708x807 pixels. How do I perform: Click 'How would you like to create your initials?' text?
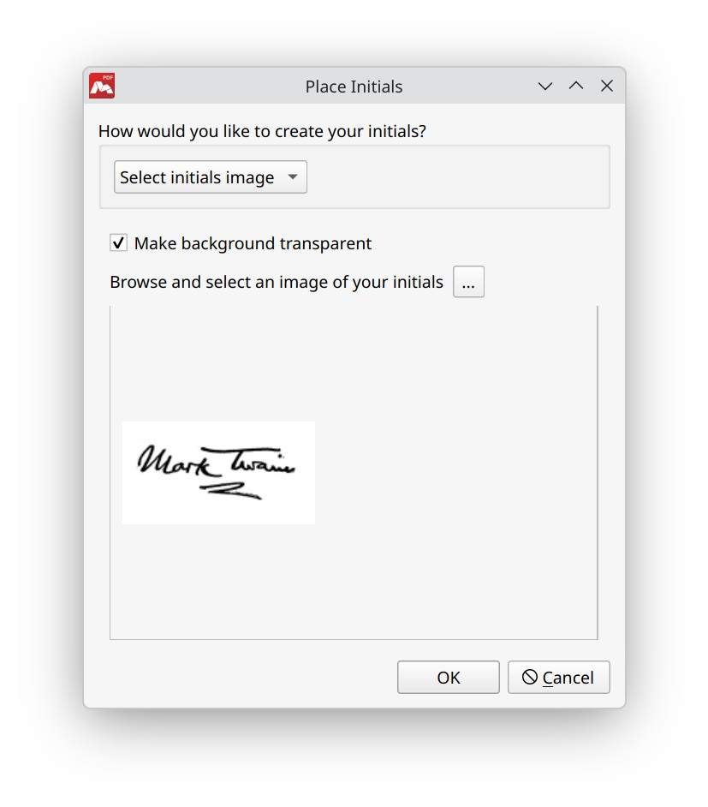coord(262,131)
